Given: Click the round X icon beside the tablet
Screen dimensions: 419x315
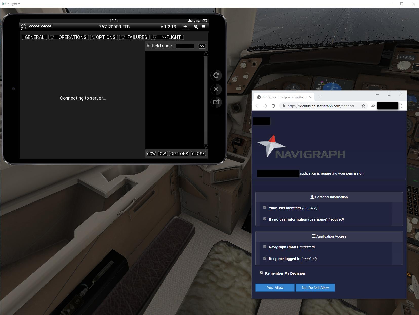Looking at the screenshot, I should pos(216,89).
